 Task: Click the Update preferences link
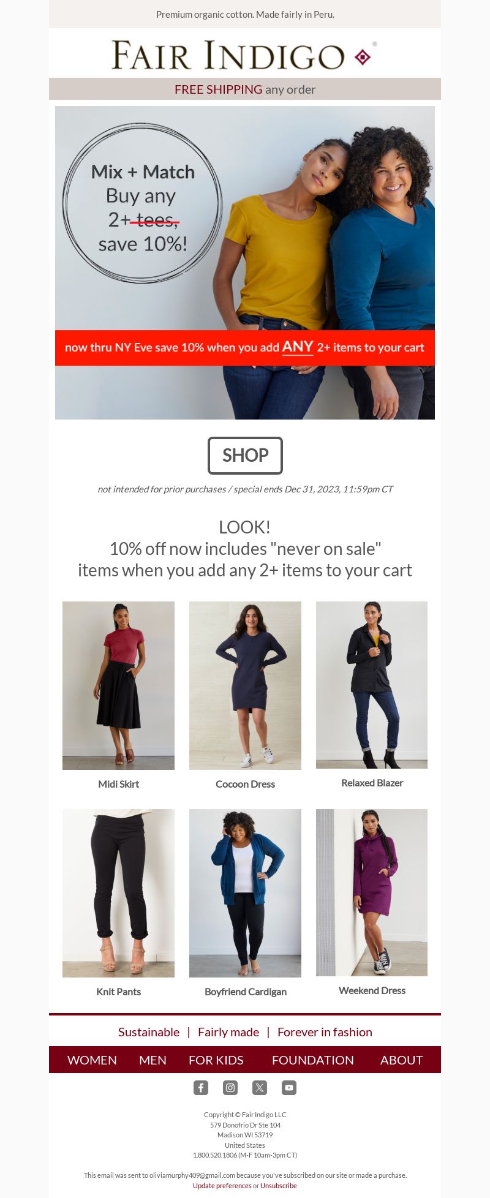coord(222,1186)
